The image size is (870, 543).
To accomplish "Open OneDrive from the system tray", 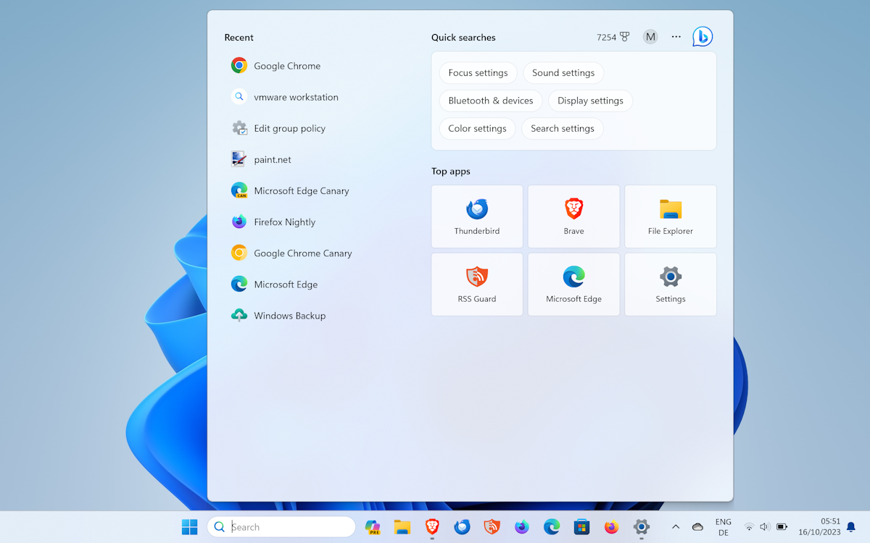I will pyautogui.click(x=697, y=526).
